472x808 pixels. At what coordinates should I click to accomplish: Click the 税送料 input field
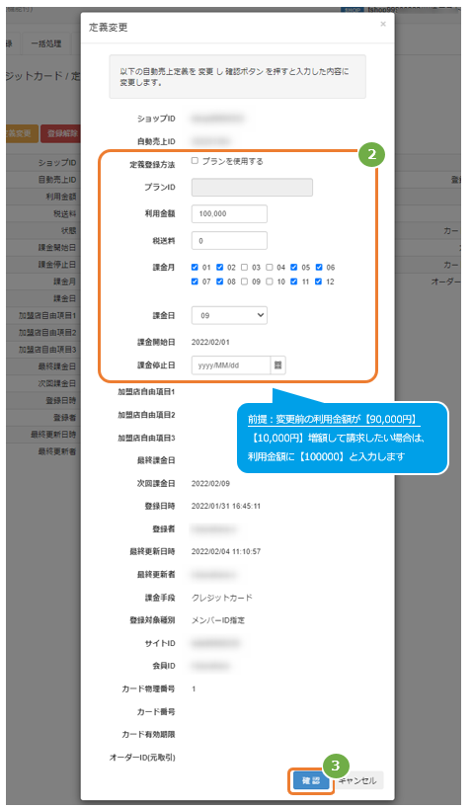click(229, 241)
